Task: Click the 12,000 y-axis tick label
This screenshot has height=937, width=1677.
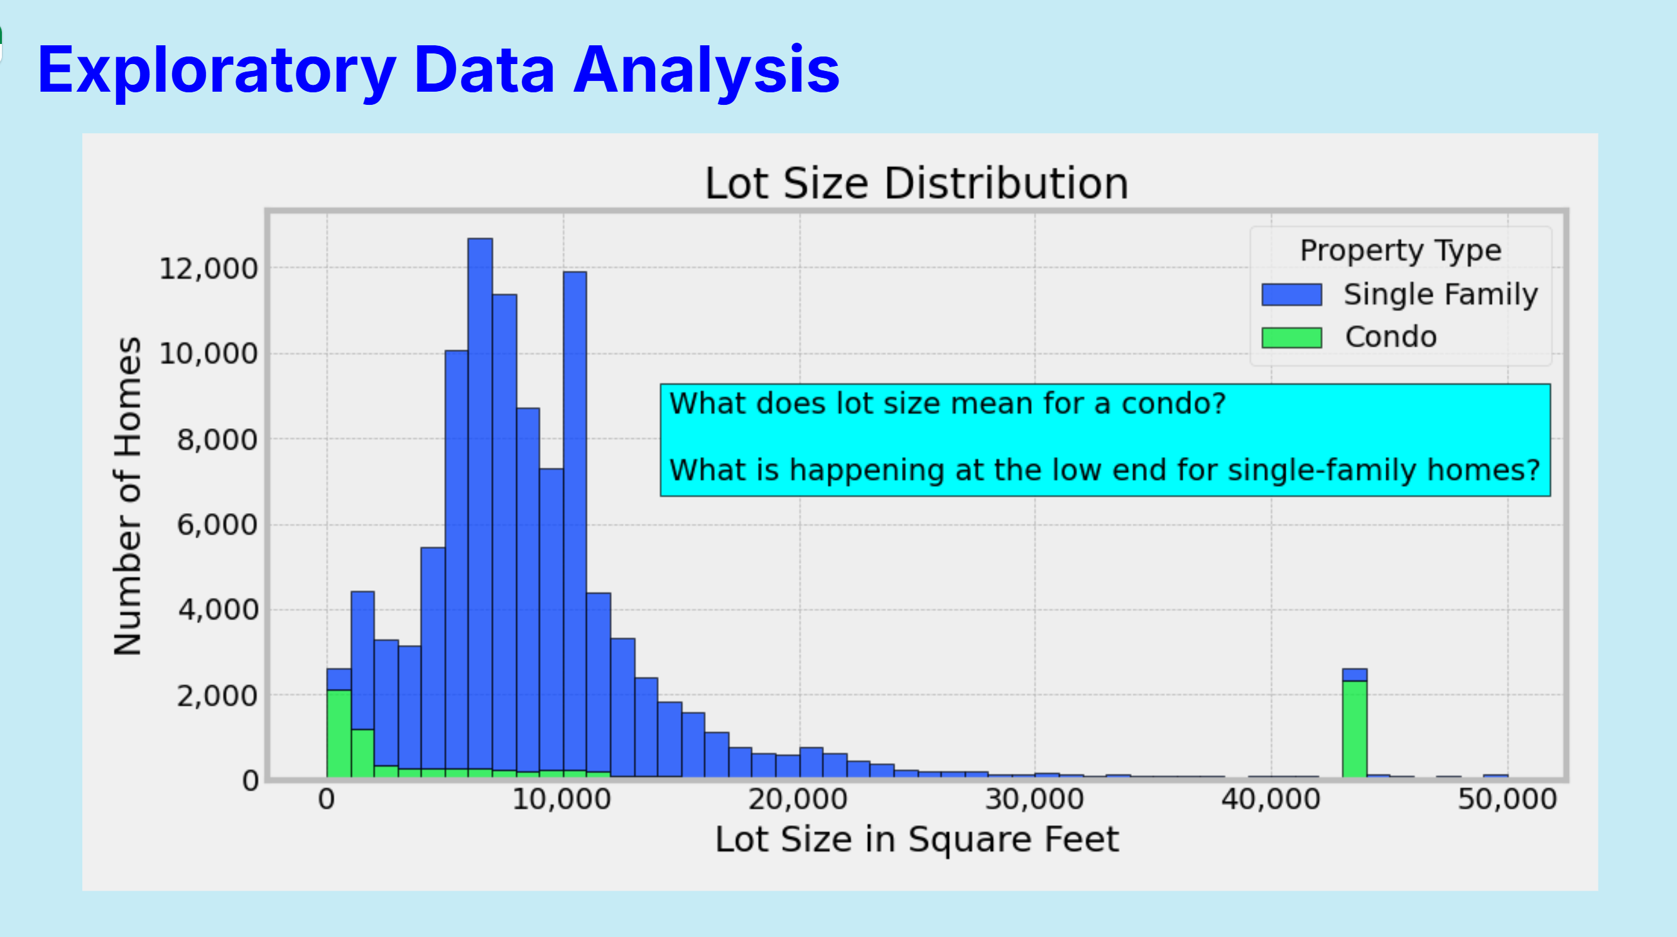Action: tap(209, 268)
